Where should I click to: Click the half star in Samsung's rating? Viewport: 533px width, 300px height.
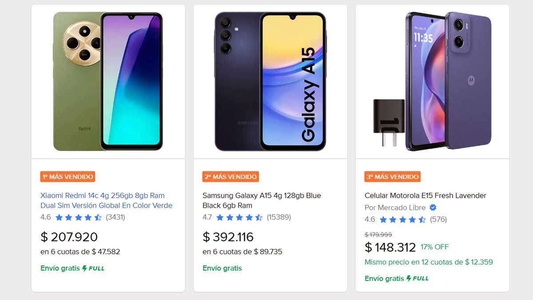[259, 218]
